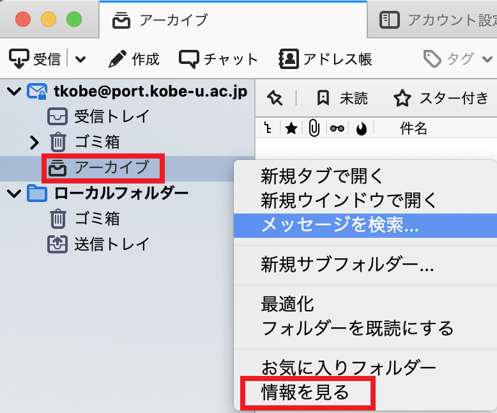Select 新規サブフォルダー... menu item

point(365,265)
